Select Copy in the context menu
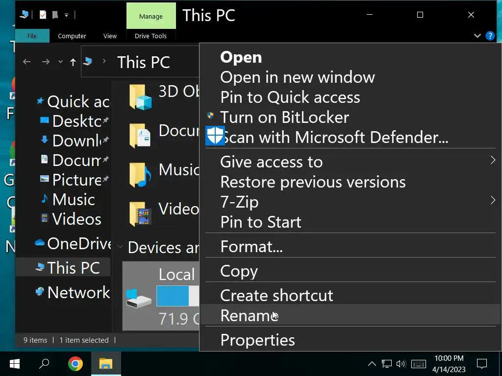Viewport: 502px width, 376px height. click(x=350, y=271)
